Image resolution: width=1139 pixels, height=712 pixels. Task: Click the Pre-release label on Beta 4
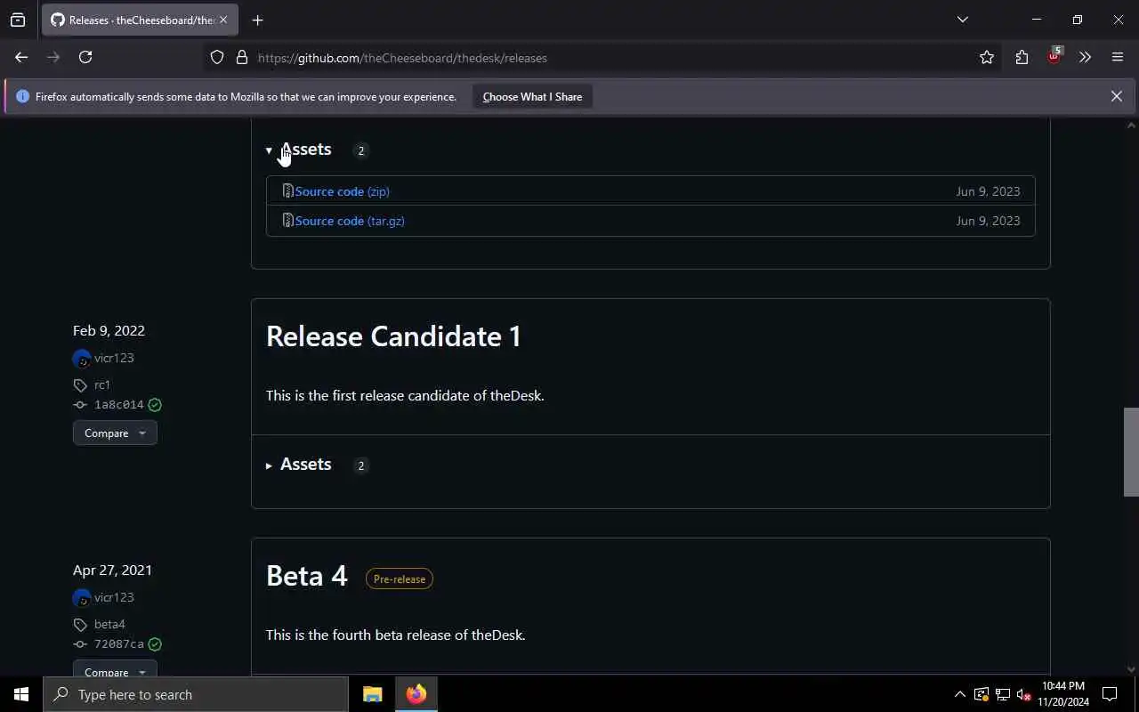[400, 578]
